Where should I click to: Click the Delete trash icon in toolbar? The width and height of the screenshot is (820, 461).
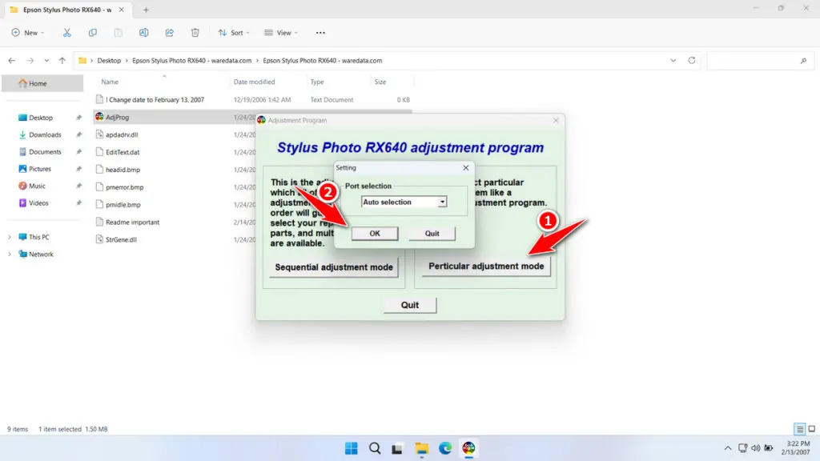click(x=195, y=33)
